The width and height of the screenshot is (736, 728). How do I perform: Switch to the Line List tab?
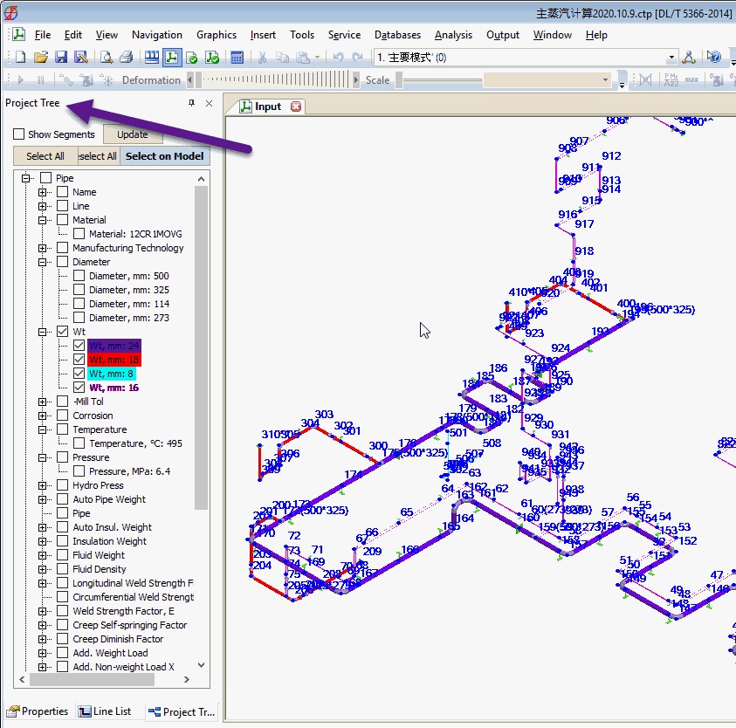(x=105, y=711)
